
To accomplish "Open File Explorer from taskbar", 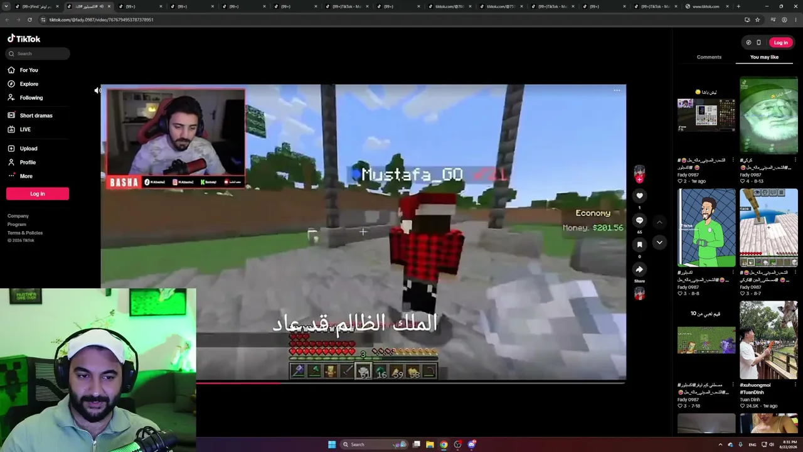I will [x=430, y=444].
